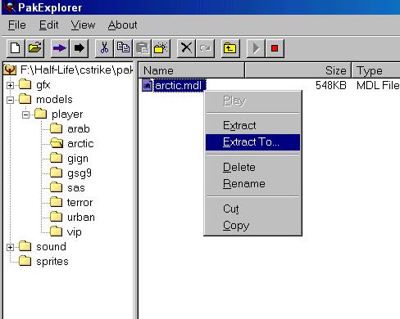Open the View menu
Viewport: 400px width, 319px height.
pos(83,25)
